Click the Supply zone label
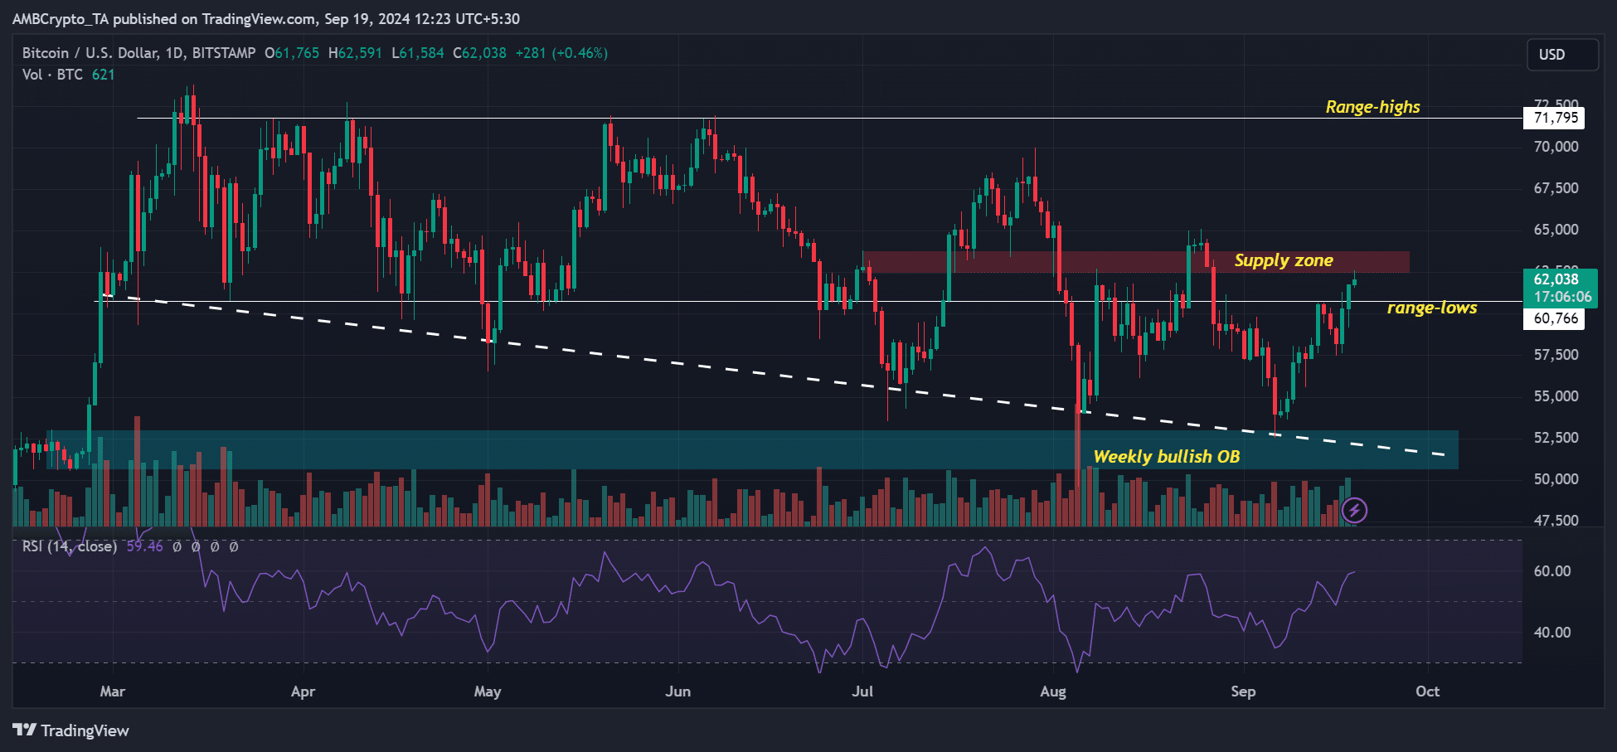Screen dimensions: 1617x752 pos(1284,260)
